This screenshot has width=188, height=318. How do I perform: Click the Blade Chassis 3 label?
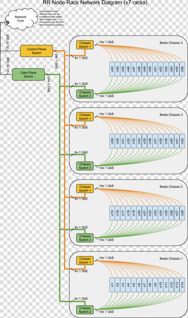(171, 115)
